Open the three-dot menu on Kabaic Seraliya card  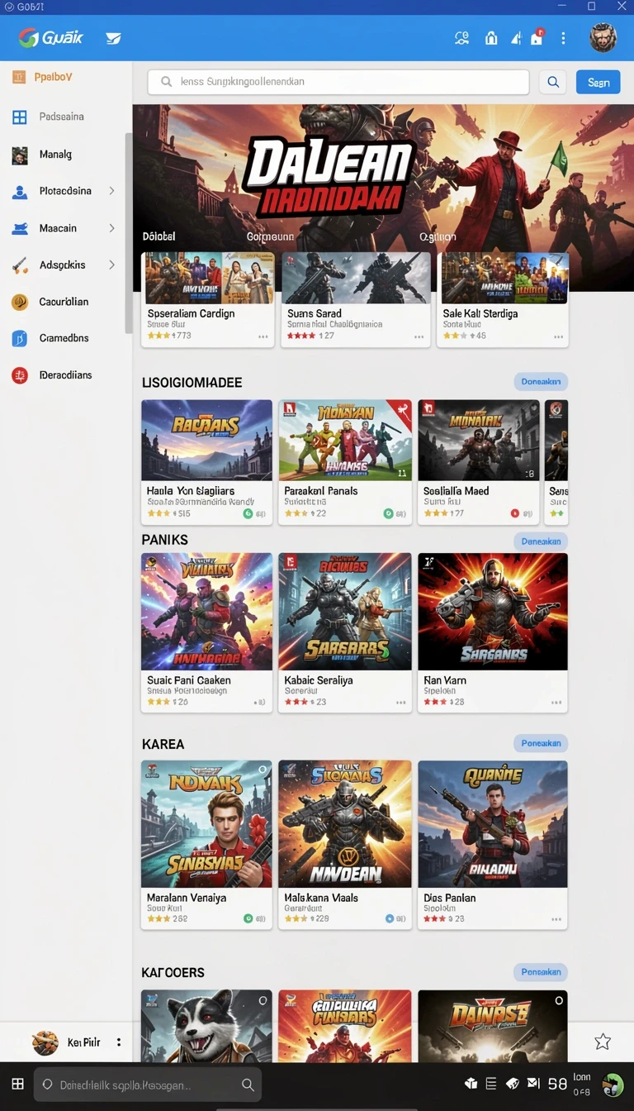tap(401, 703)
